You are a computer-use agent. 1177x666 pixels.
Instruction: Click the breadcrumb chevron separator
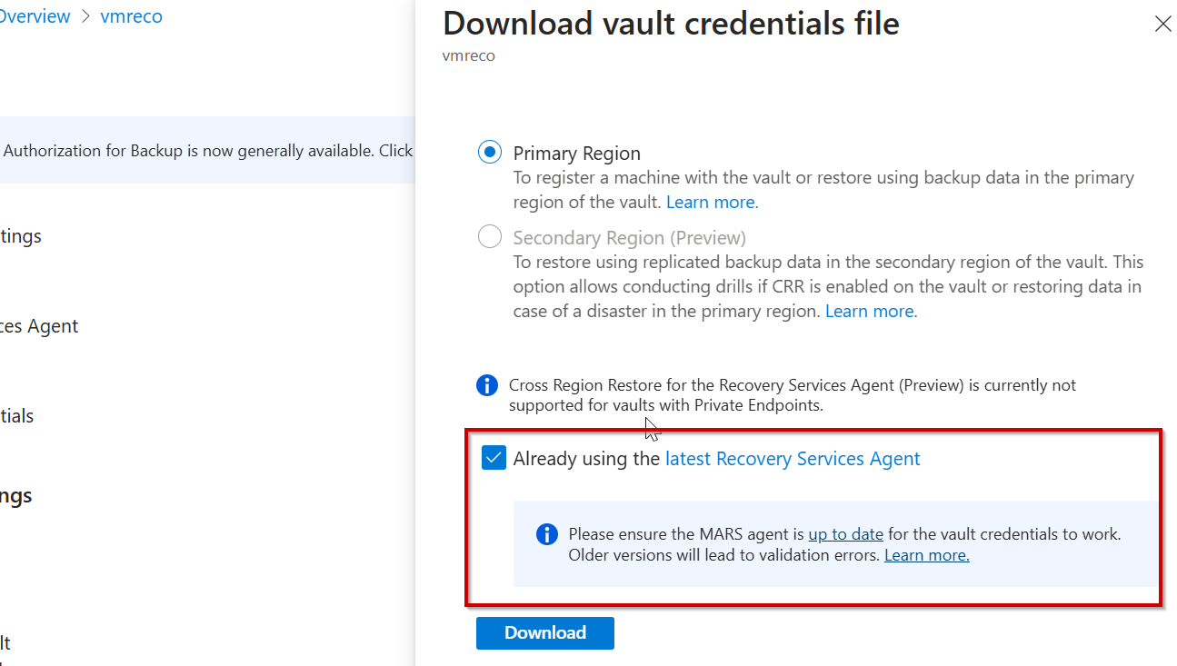click(85, 17)
